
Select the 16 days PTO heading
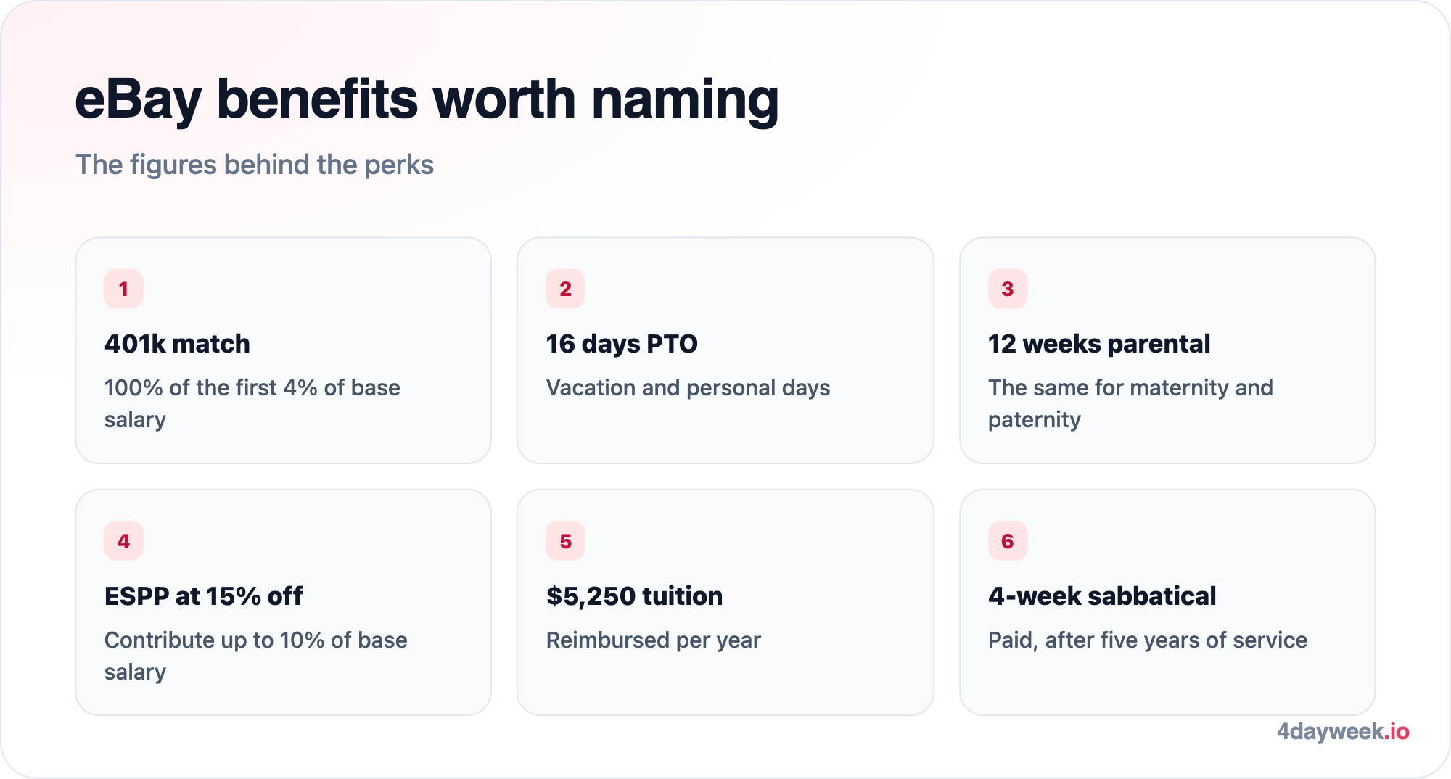pyautogui.click(x=622, y=344)
